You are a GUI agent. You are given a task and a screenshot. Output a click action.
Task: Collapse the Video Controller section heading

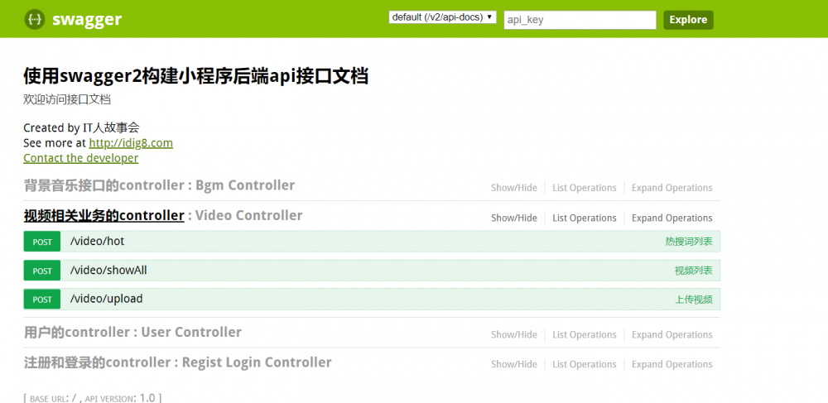pyautogui.click(x=163, y=215)
